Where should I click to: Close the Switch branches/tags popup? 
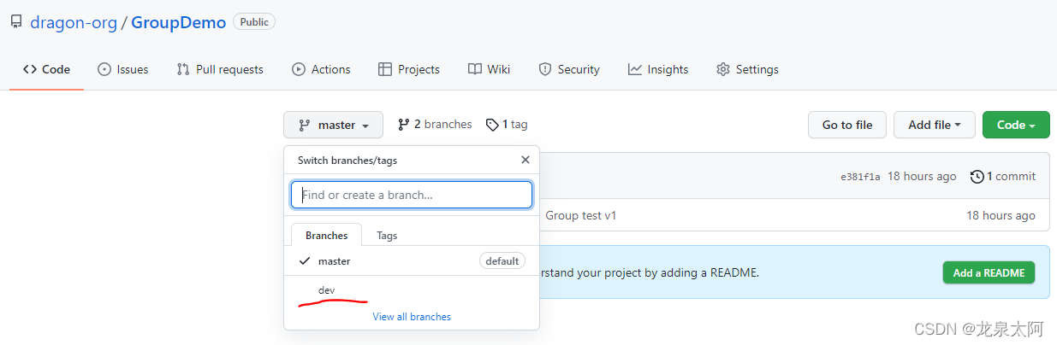click(526, 160)
